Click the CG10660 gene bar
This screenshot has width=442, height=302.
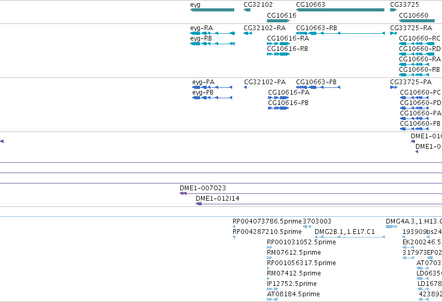[x=417, y=21]
